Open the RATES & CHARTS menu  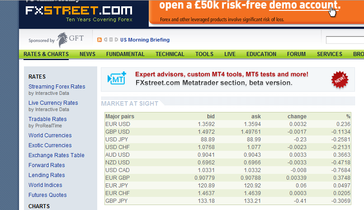[46, 54]
